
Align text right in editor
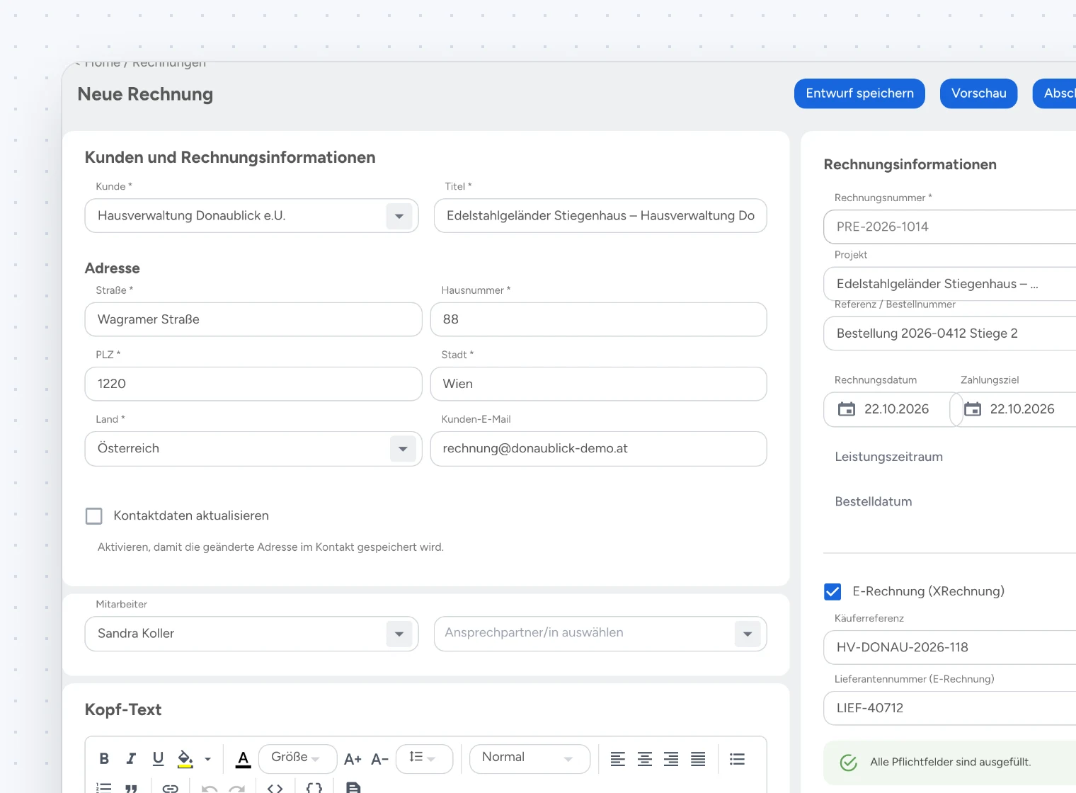click(x=671, y=759)
